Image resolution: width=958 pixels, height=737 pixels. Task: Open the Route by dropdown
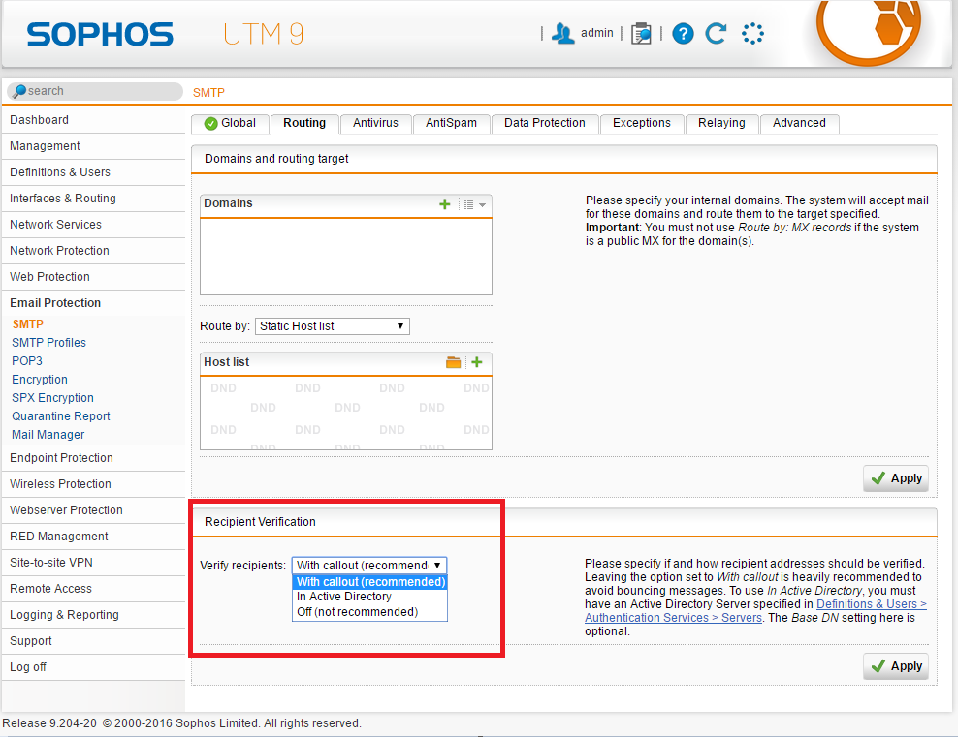coord(333,326)
